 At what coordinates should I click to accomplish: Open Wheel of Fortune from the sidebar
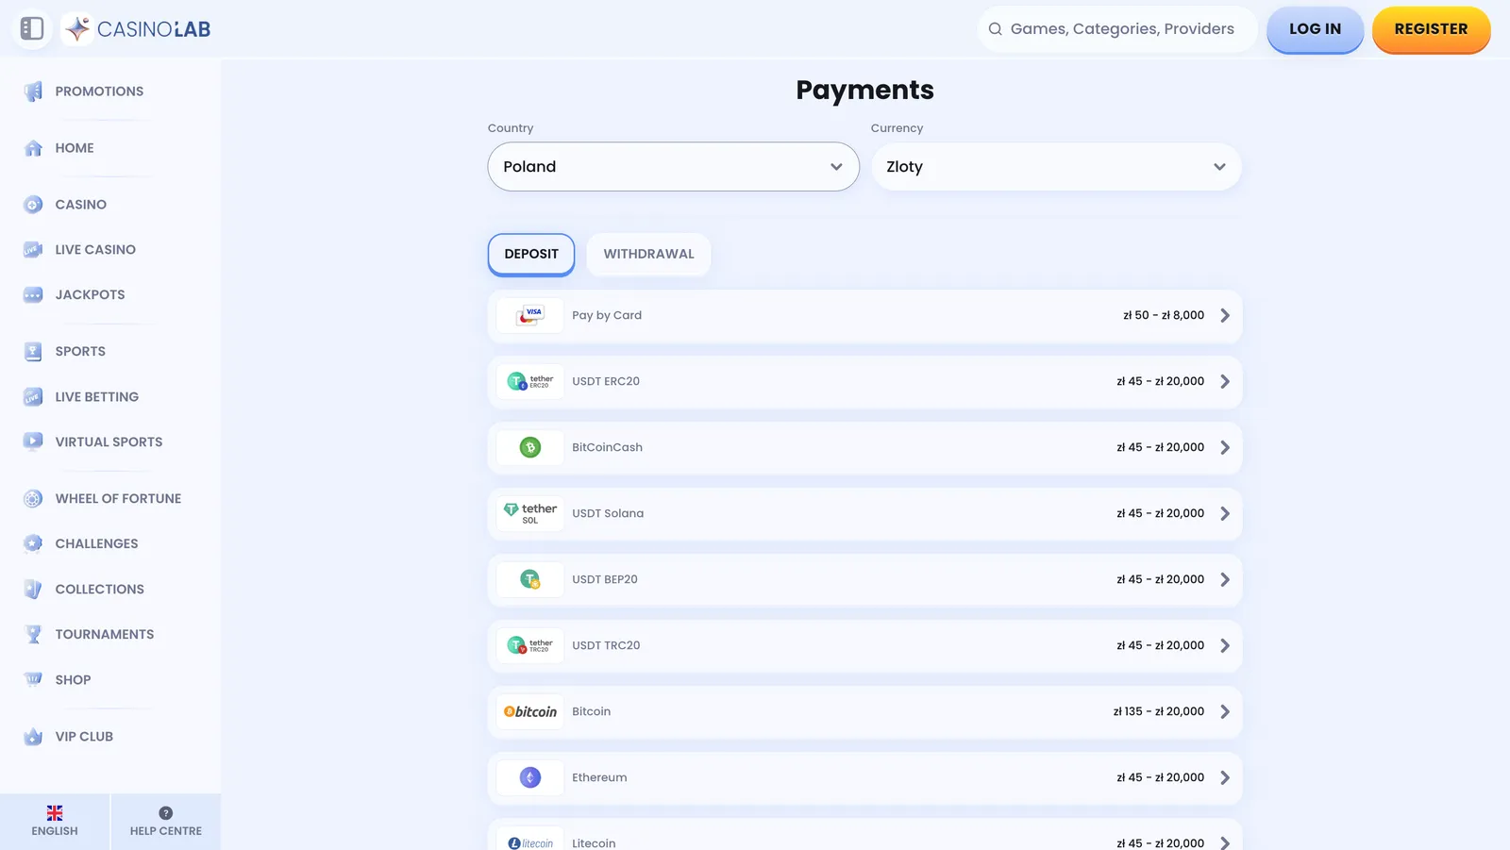point(118,498)
